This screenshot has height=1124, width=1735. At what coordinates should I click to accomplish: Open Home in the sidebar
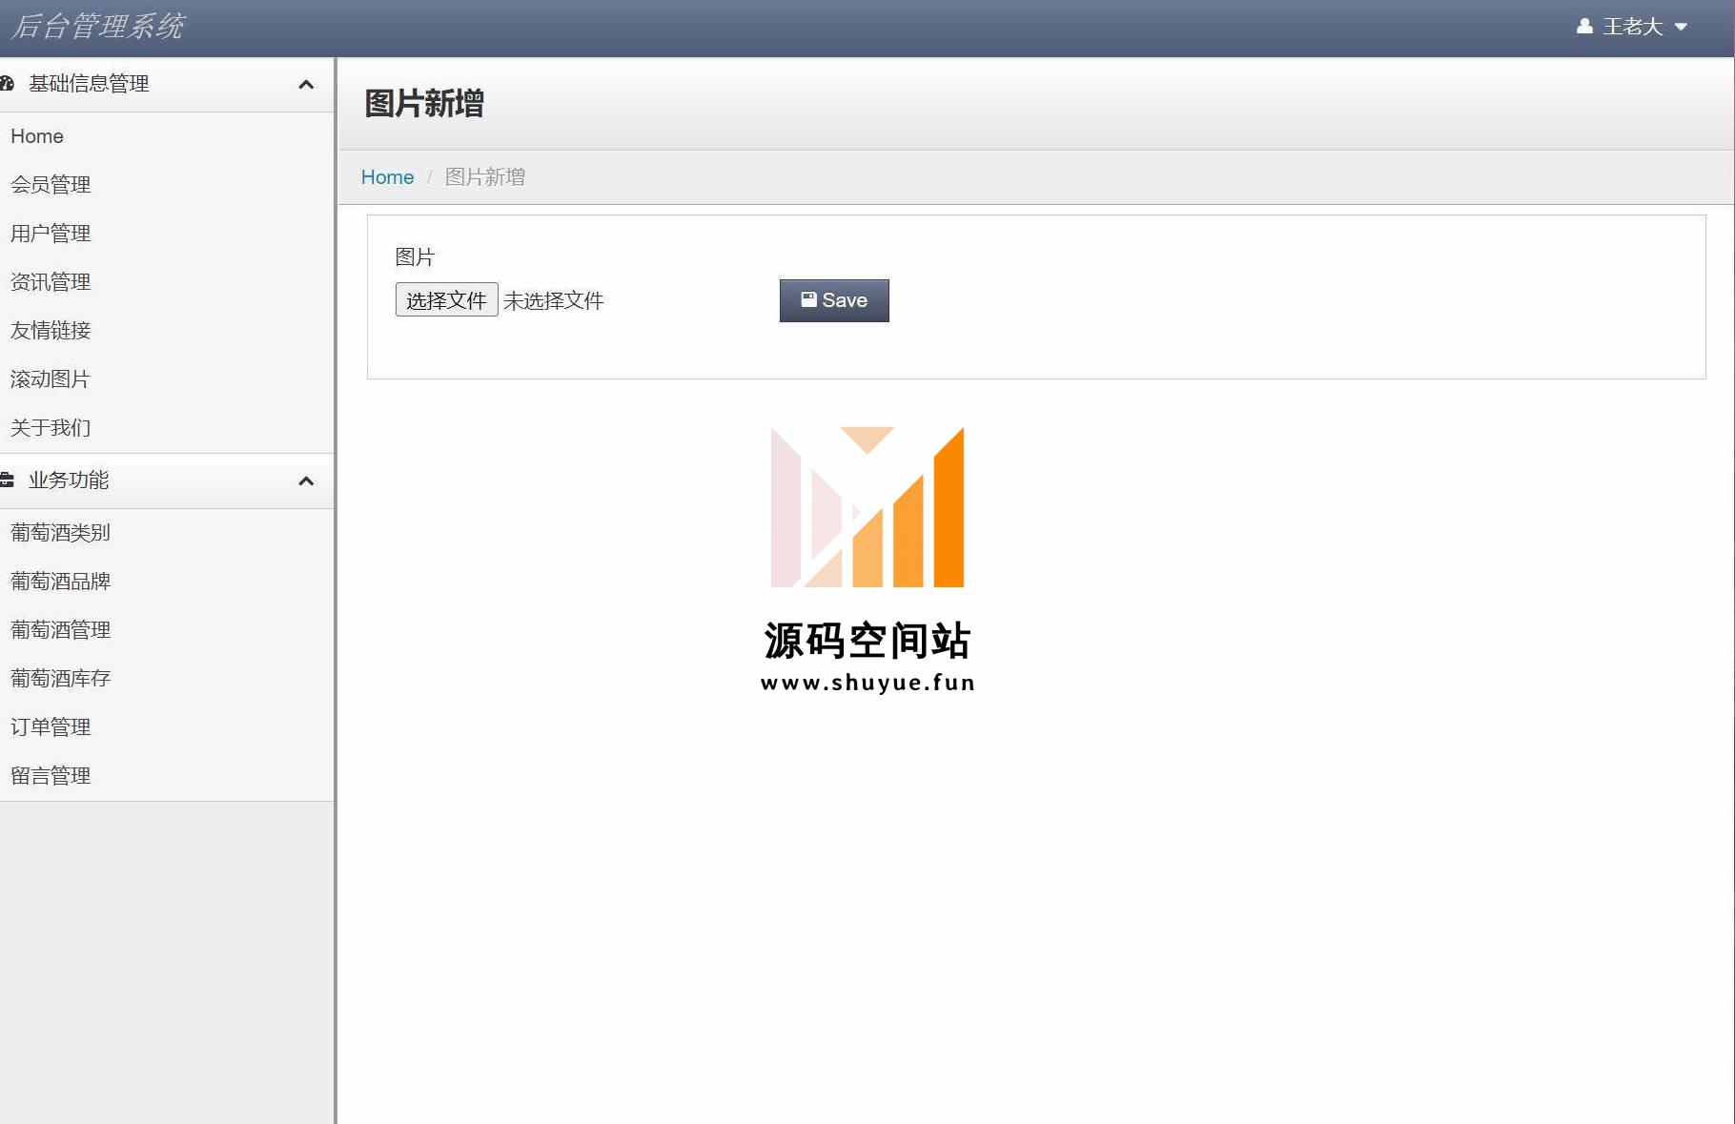(37, 136)
